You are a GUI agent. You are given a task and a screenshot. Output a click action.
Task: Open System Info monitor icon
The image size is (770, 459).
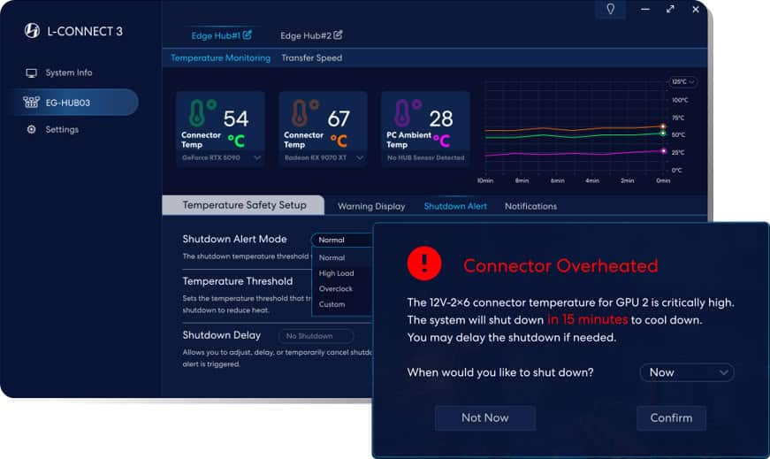32,73
